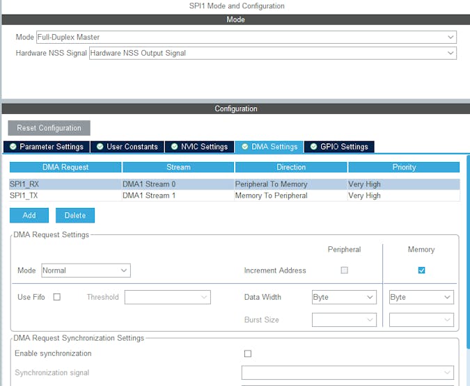
Task: Click Very High priority for SPI1_TX
Action: (x=403, y=195)
